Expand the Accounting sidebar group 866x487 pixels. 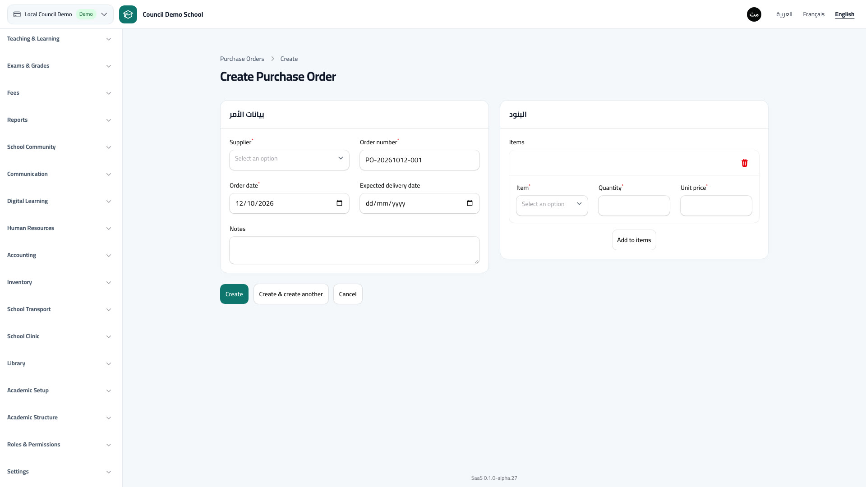click(x=59, y=255)
